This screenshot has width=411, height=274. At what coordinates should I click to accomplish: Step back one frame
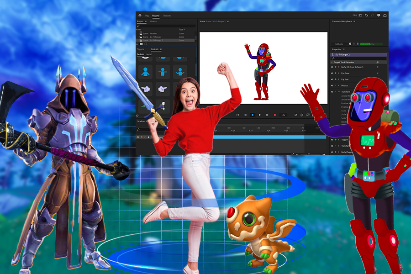245,115
